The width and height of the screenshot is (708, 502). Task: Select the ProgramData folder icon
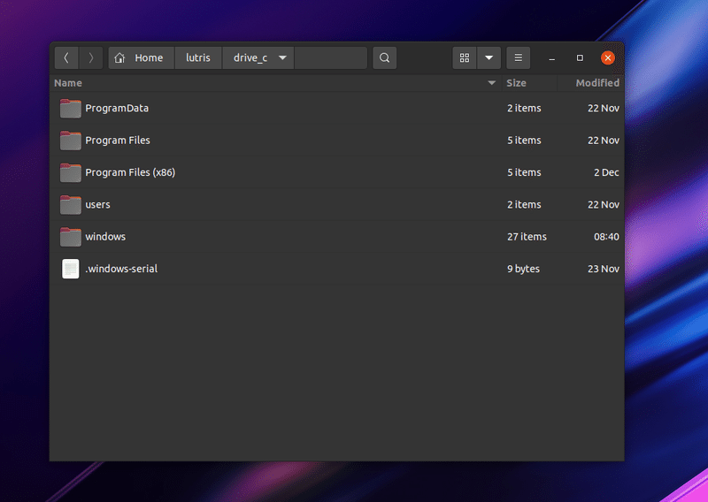[71, 108]
